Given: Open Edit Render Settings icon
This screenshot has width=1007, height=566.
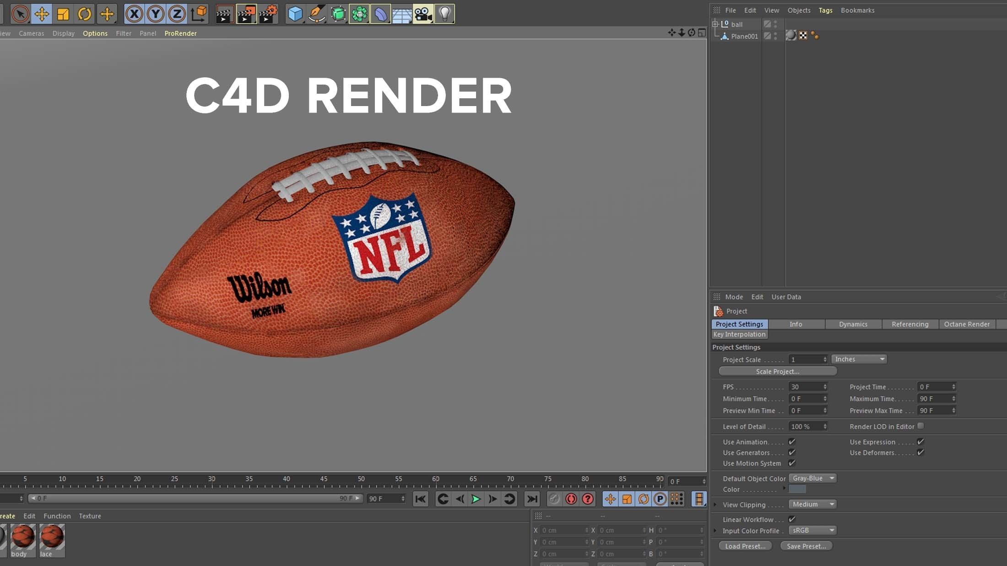Looking at the screenshot, I should pos(268,14).
